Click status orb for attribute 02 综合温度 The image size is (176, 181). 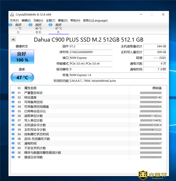(13, 97)
